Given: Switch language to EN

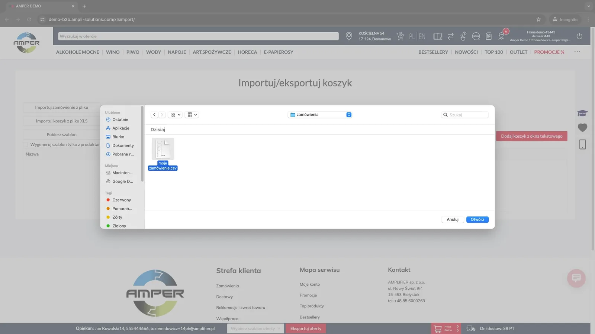Looking at the screenshot, I should (422, 36).
